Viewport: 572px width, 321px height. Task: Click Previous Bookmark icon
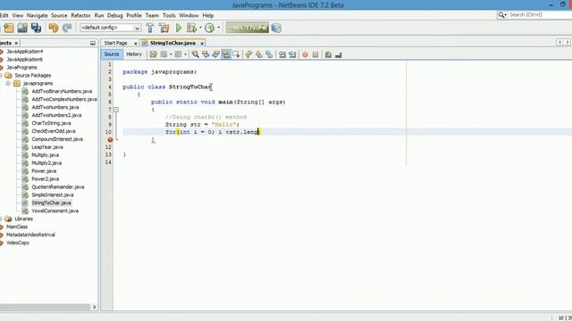pos(248,54)
